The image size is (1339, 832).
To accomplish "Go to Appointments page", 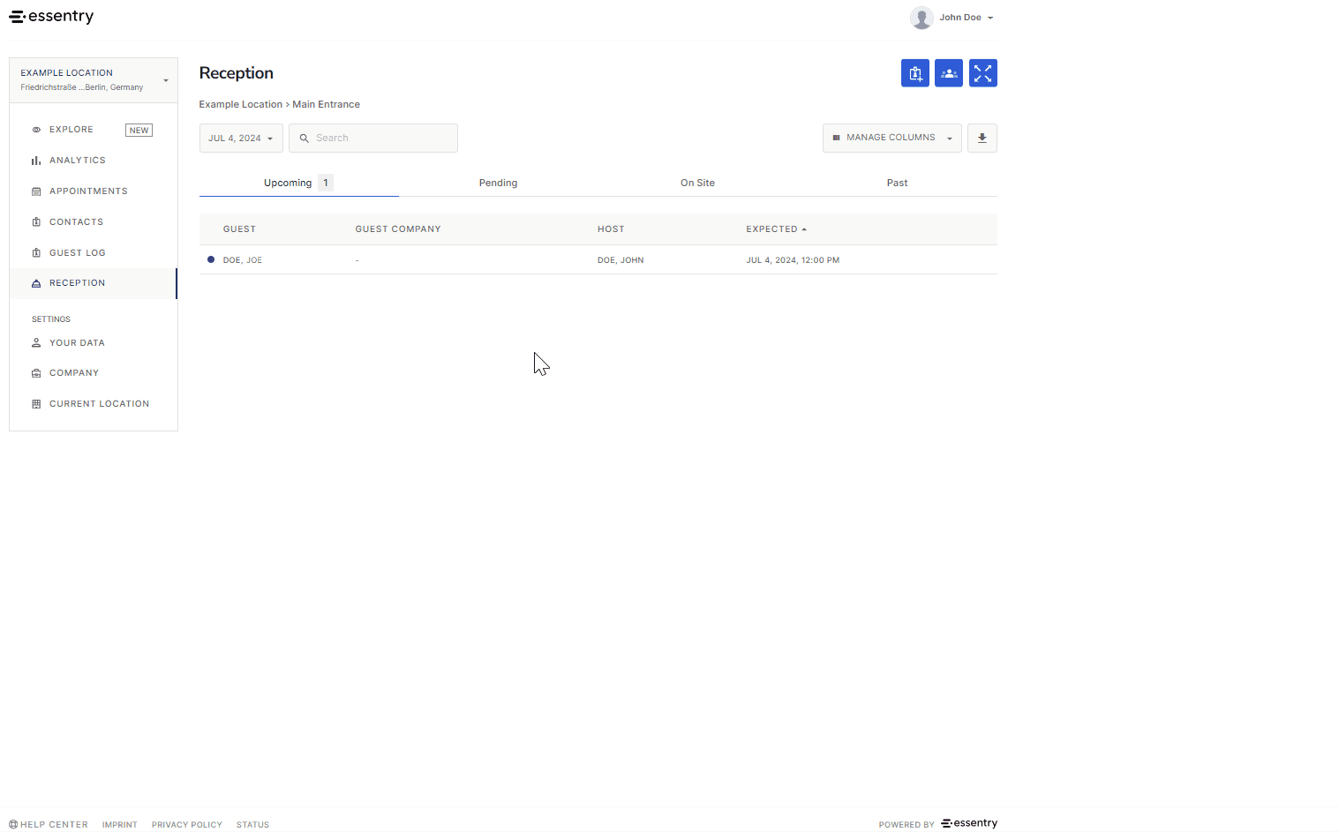I will [x=88, y=191].
